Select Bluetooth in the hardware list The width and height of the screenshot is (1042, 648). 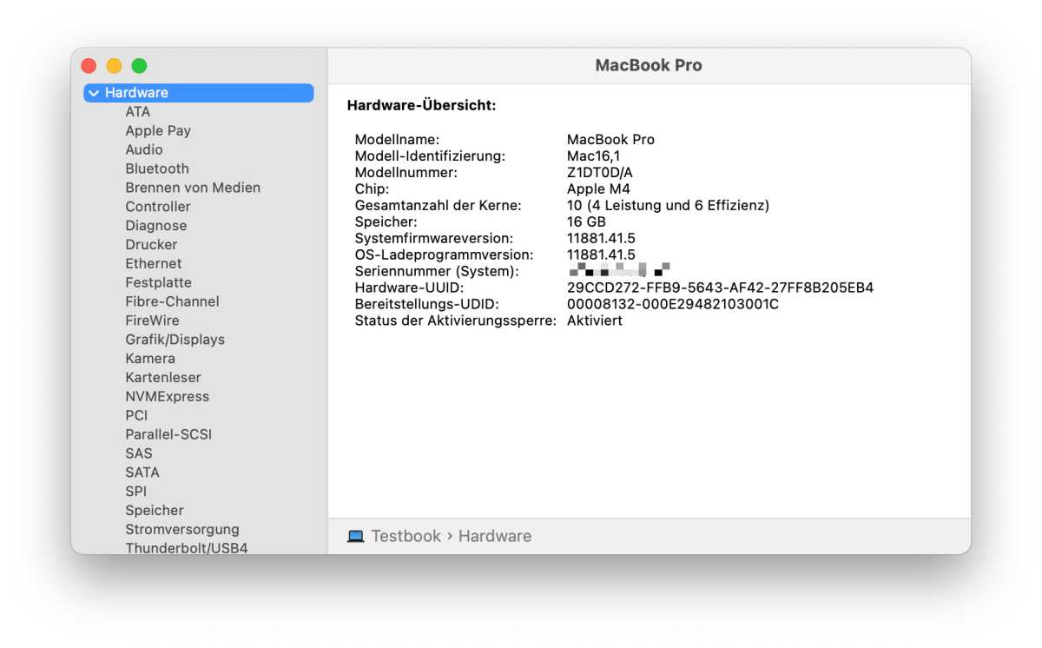157,169
